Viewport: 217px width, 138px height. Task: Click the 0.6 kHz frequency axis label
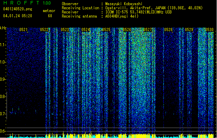click(x=3, y=131)
